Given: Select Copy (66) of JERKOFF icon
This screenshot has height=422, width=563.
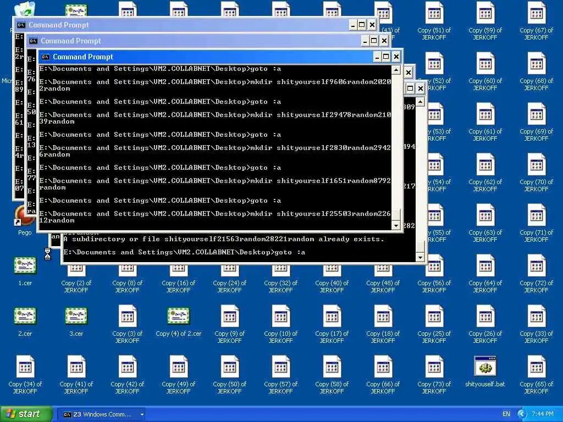Looking at the screenshot, I should point(383,367).
